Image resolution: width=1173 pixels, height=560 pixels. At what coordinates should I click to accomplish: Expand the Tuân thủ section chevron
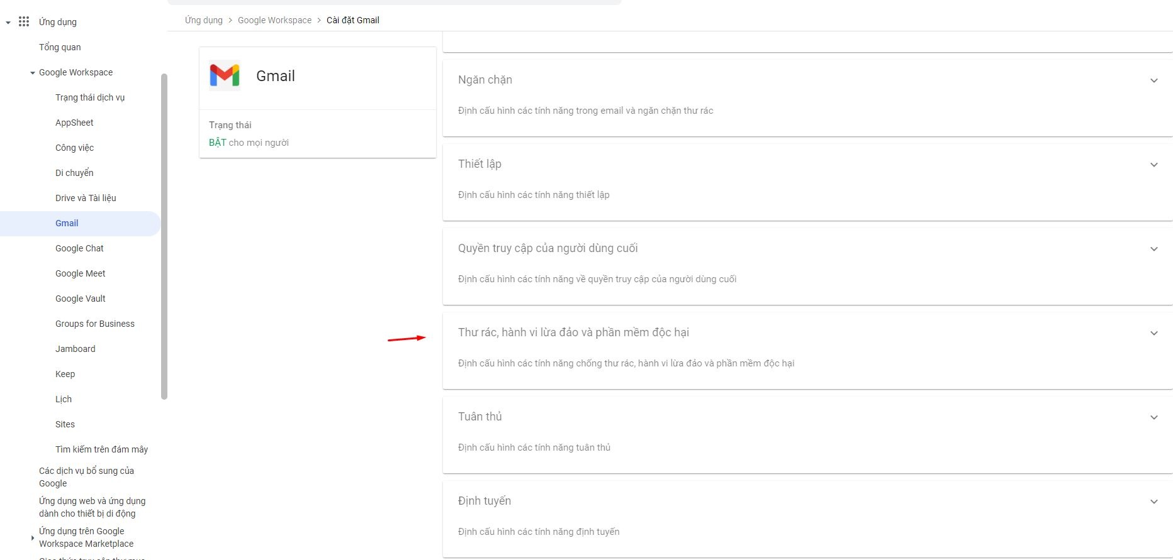pos(1154,417)
